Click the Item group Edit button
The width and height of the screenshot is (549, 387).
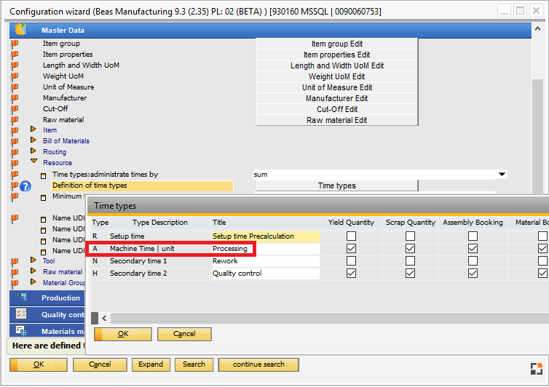pos(336,44)
